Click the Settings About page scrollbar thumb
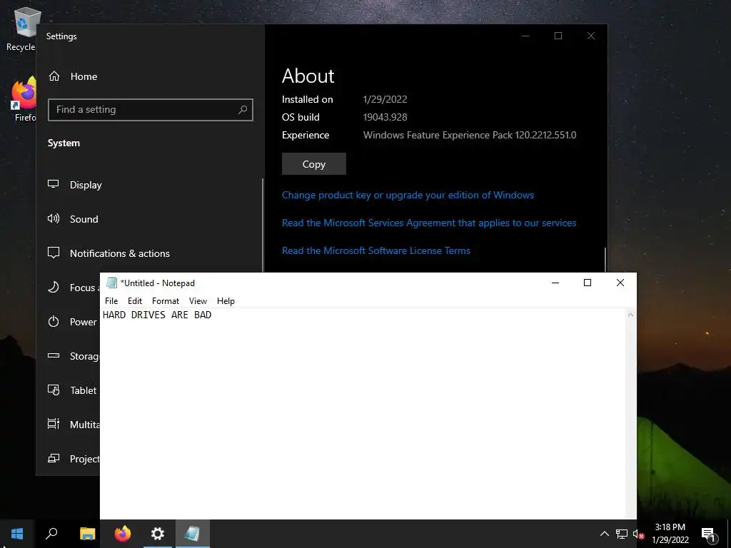Viewport: 731px width, 548px height. tap(605, 259)
